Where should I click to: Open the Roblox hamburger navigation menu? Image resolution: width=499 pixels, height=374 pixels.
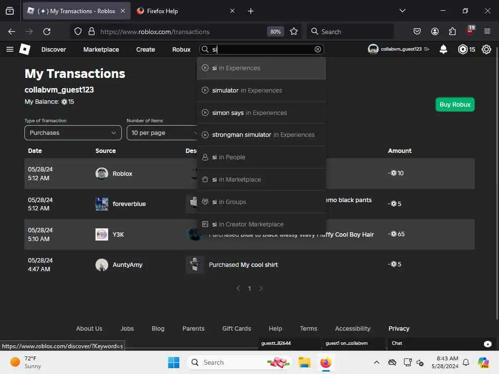coord(10,49)
